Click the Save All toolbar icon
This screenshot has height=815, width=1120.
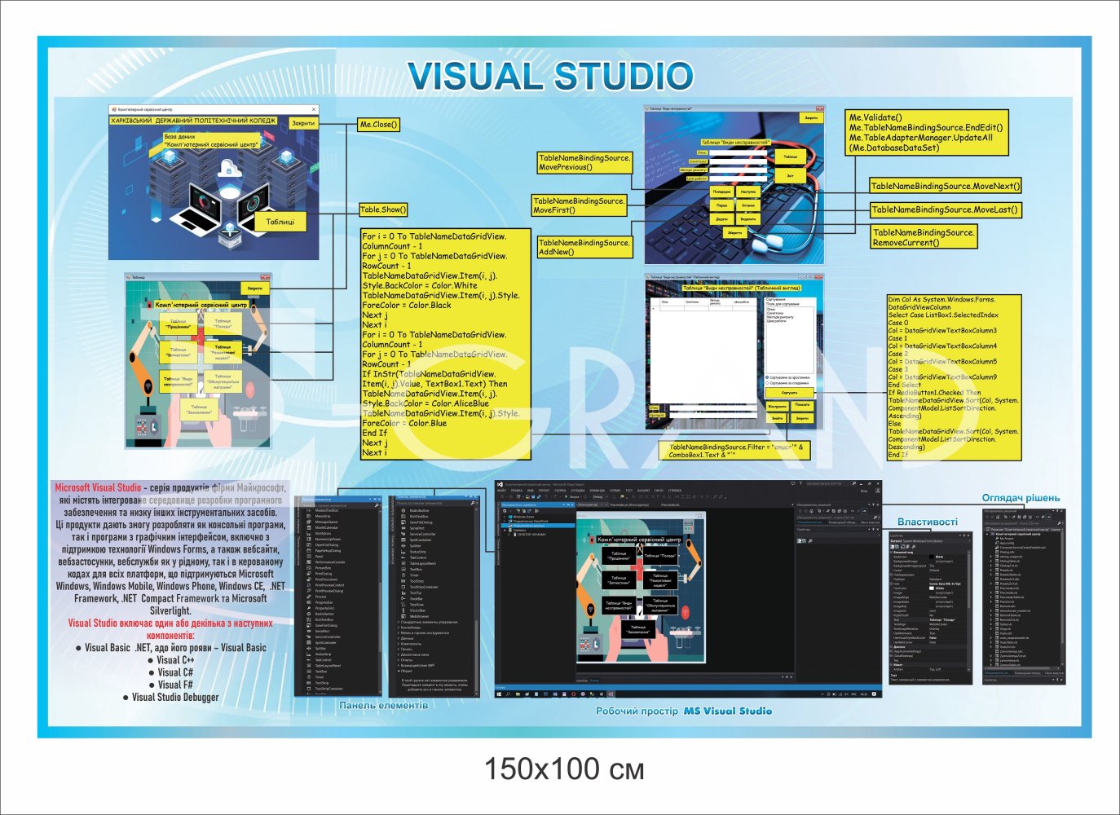tap(537, 496)
